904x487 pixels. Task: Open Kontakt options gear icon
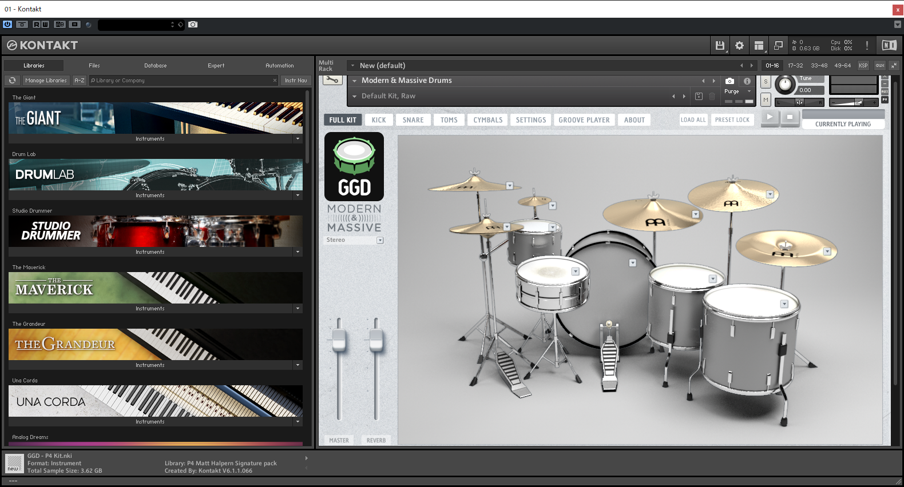pyautogui.click(x=739, y=45)
